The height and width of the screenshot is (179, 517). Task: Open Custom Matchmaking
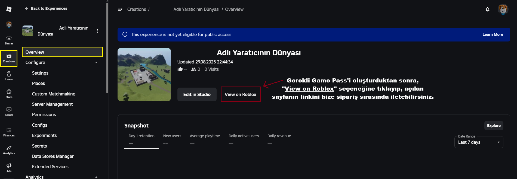pos(54,94)
